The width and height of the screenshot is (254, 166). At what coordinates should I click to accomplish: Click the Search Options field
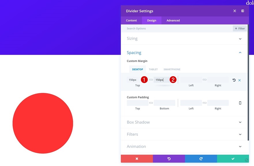click(177, 29)
